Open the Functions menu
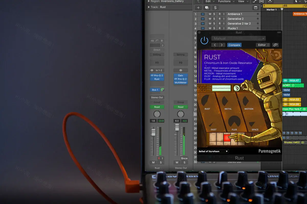The image size is (307, 204). tap(224, 1)
